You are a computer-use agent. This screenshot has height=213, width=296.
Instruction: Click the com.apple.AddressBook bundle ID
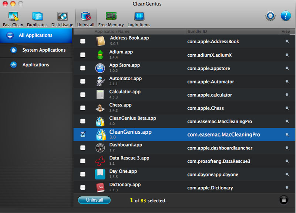tap(213, 42)
